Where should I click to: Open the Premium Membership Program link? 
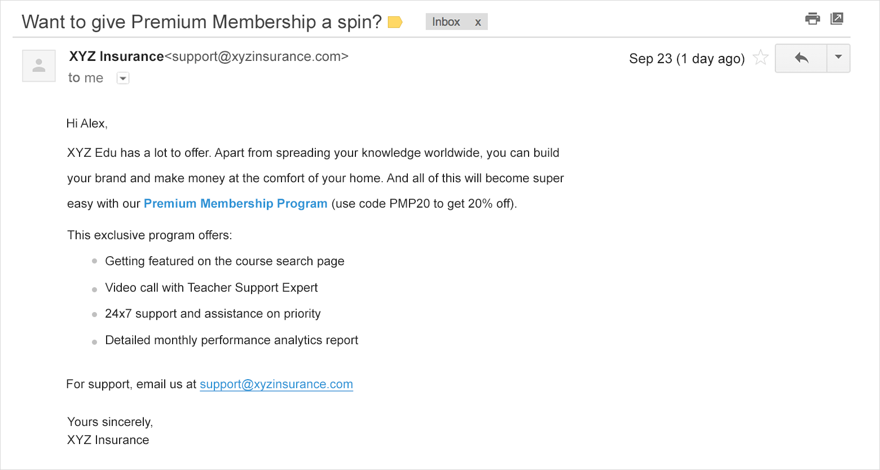click(235, 204)
